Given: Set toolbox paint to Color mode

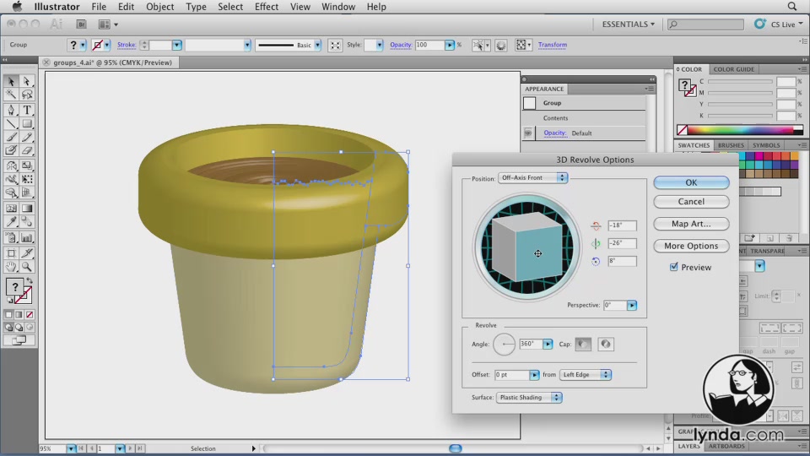Looking at the screenshot, I should click(x=8, y=314).
